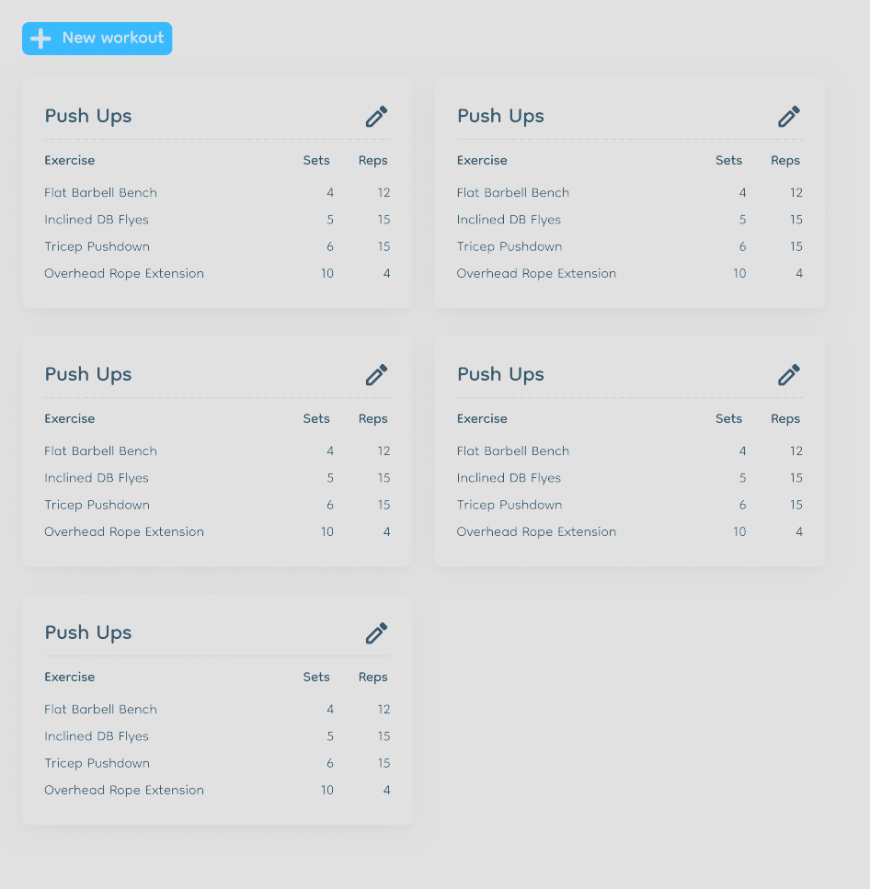The width and height of the screenshot is (870, 889).
Task: Select the top-left Push Ups card title
Action: (88, 116)
